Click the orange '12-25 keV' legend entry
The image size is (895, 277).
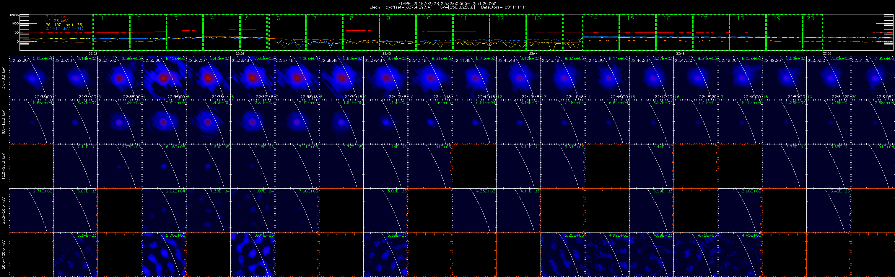(57, 21)
